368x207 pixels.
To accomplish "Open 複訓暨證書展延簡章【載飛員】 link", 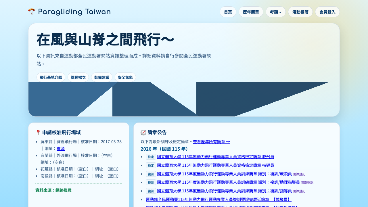I will pos(218,200).
